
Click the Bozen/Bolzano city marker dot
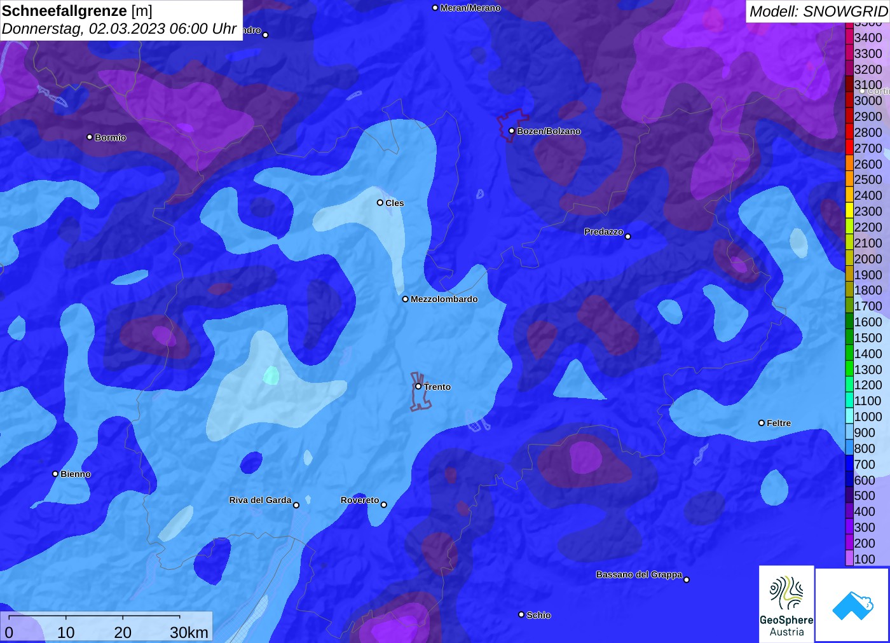[511, 131]
